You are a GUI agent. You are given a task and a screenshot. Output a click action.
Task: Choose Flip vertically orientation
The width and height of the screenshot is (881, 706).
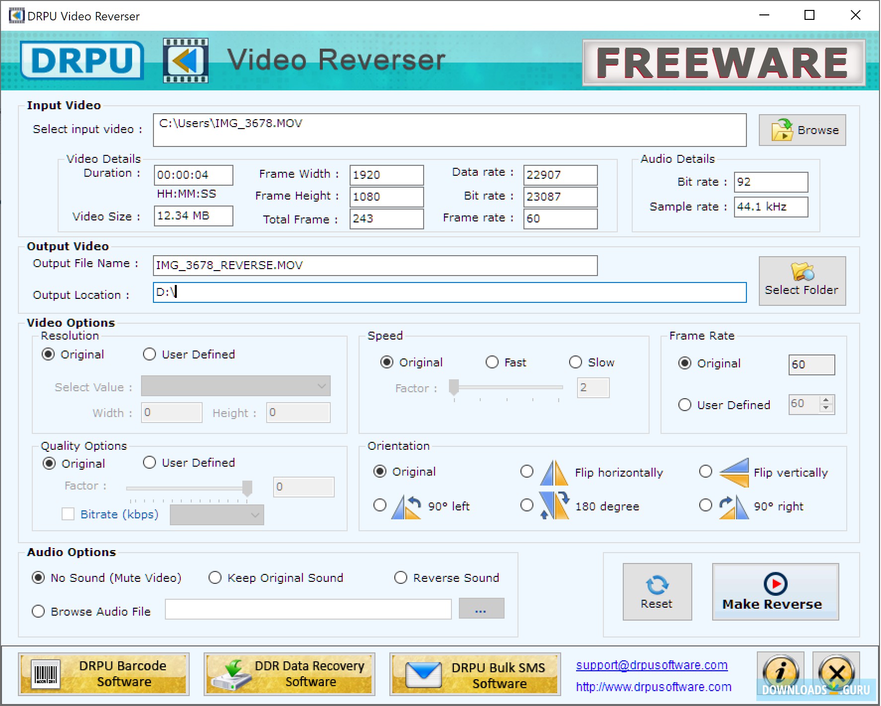(705, 472)
